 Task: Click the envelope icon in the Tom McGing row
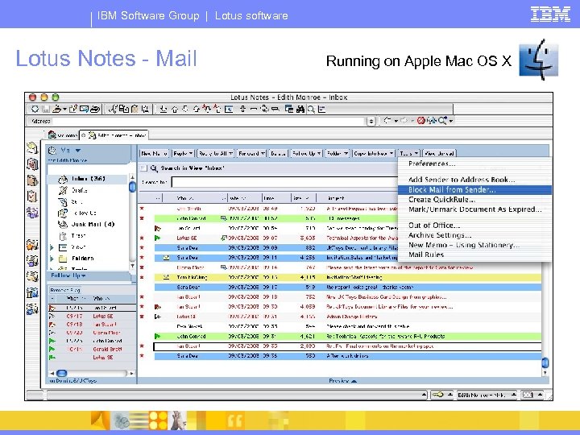167,277
